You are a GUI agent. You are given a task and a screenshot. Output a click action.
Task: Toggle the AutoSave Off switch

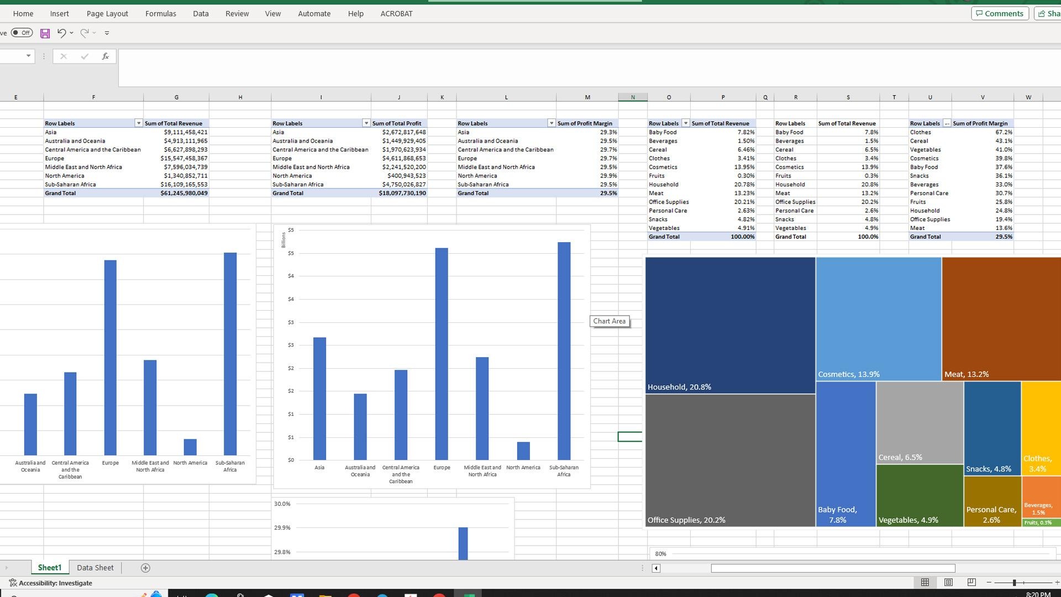[22, 33]
